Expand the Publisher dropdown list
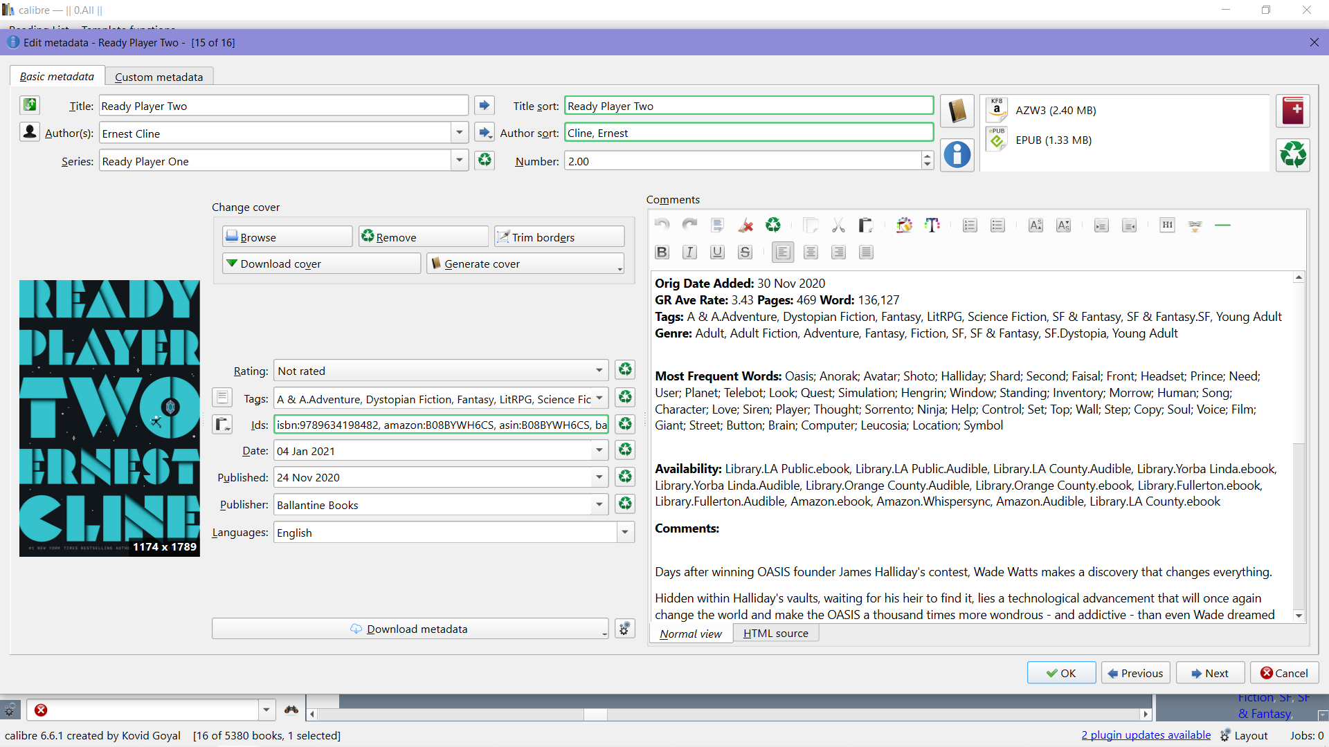1329x747 pixels. click(599, 505)
